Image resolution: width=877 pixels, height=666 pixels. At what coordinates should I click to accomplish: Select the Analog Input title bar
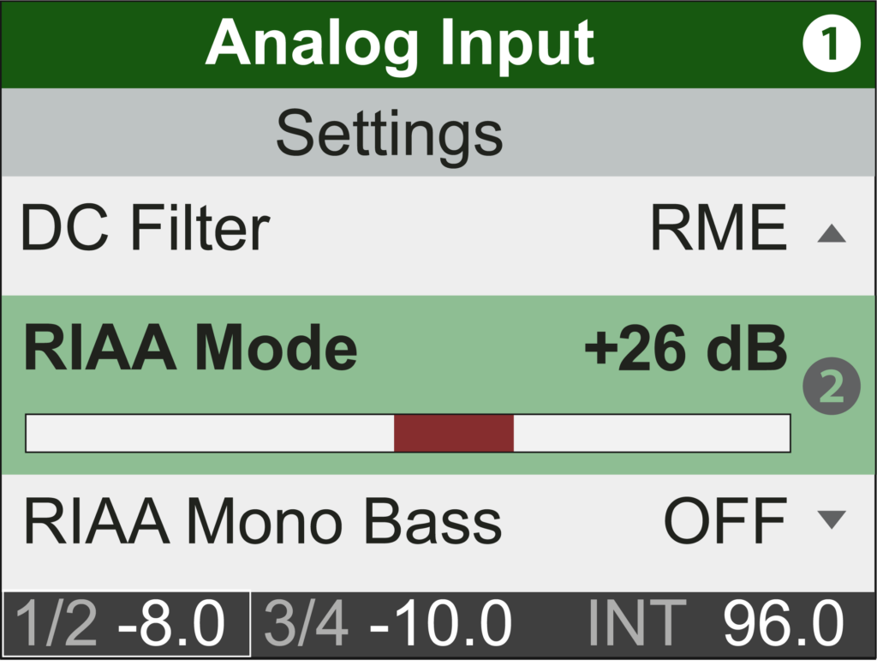[399, 43]
